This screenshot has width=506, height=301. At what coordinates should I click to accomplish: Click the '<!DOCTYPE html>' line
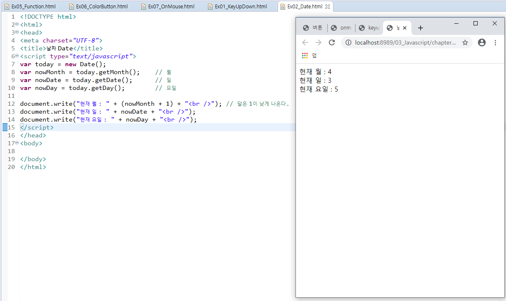click(x=48, y=17)
